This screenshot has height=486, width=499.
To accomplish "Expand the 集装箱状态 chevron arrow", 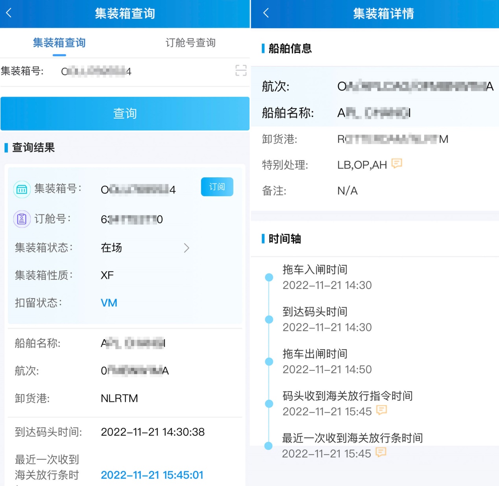I will point(187,248).
